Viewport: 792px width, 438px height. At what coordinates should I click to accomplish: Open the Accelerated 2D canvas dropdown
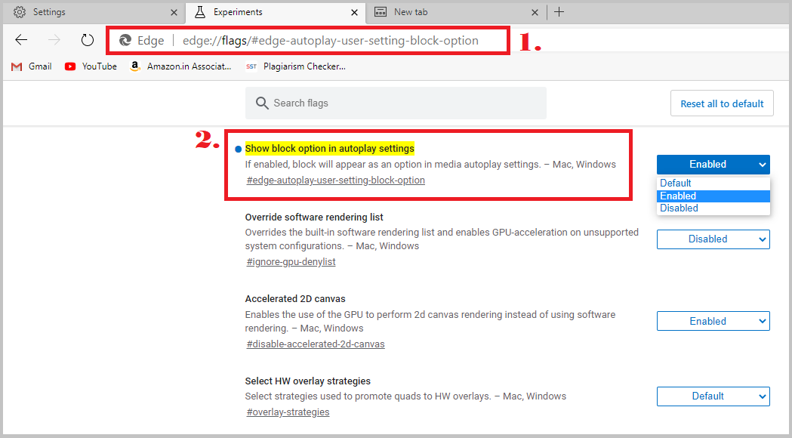click(x=713, y=320)
